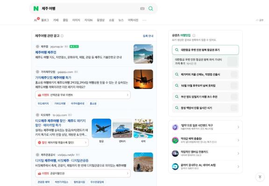Click the info icon beside 제주여행 관련 광고

tap(62, 36)
